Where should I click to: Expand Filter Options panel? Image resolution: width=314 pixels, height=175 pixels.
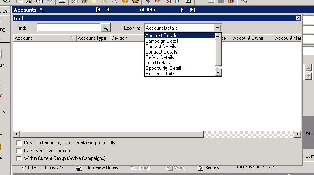(x=41, y=168)
